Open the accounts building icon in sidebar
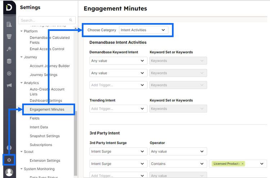The width and height of the screenshot is (270, 178). (x=9, y=24)
